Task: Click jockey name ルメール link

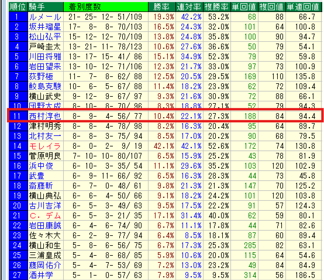Action: pos(45,17)
